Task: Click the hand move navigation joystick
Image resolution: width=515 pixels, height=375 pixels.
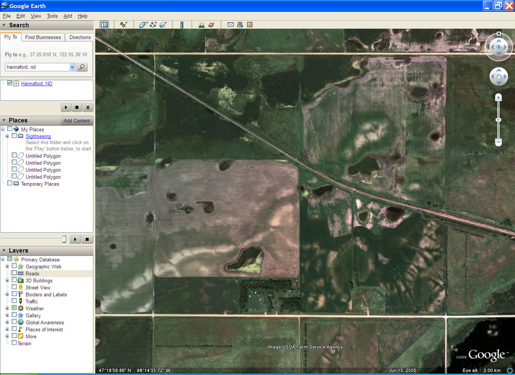Action: [x=499, y=76]
